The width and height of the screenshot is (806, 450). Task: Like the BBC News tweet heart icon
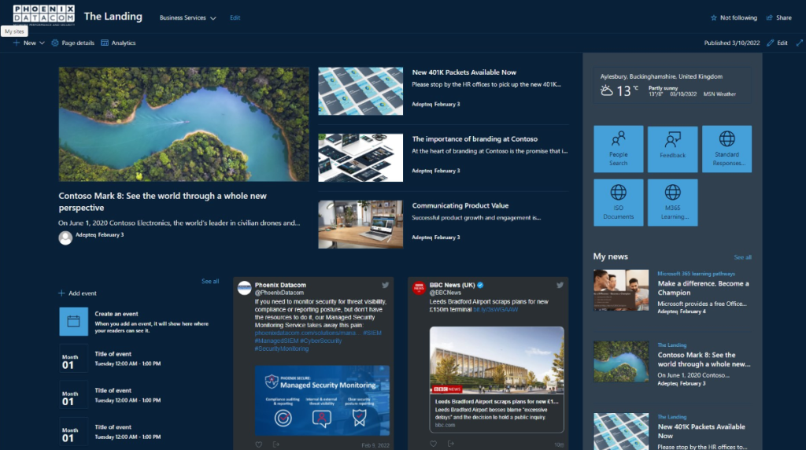pos(434,444)
